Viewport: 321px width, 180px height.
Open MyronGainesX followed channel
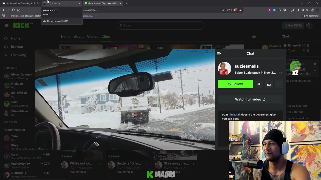18,76
